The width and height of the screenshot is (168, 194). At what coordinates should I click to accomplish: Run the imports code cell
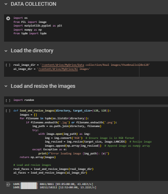pos(8,18)
